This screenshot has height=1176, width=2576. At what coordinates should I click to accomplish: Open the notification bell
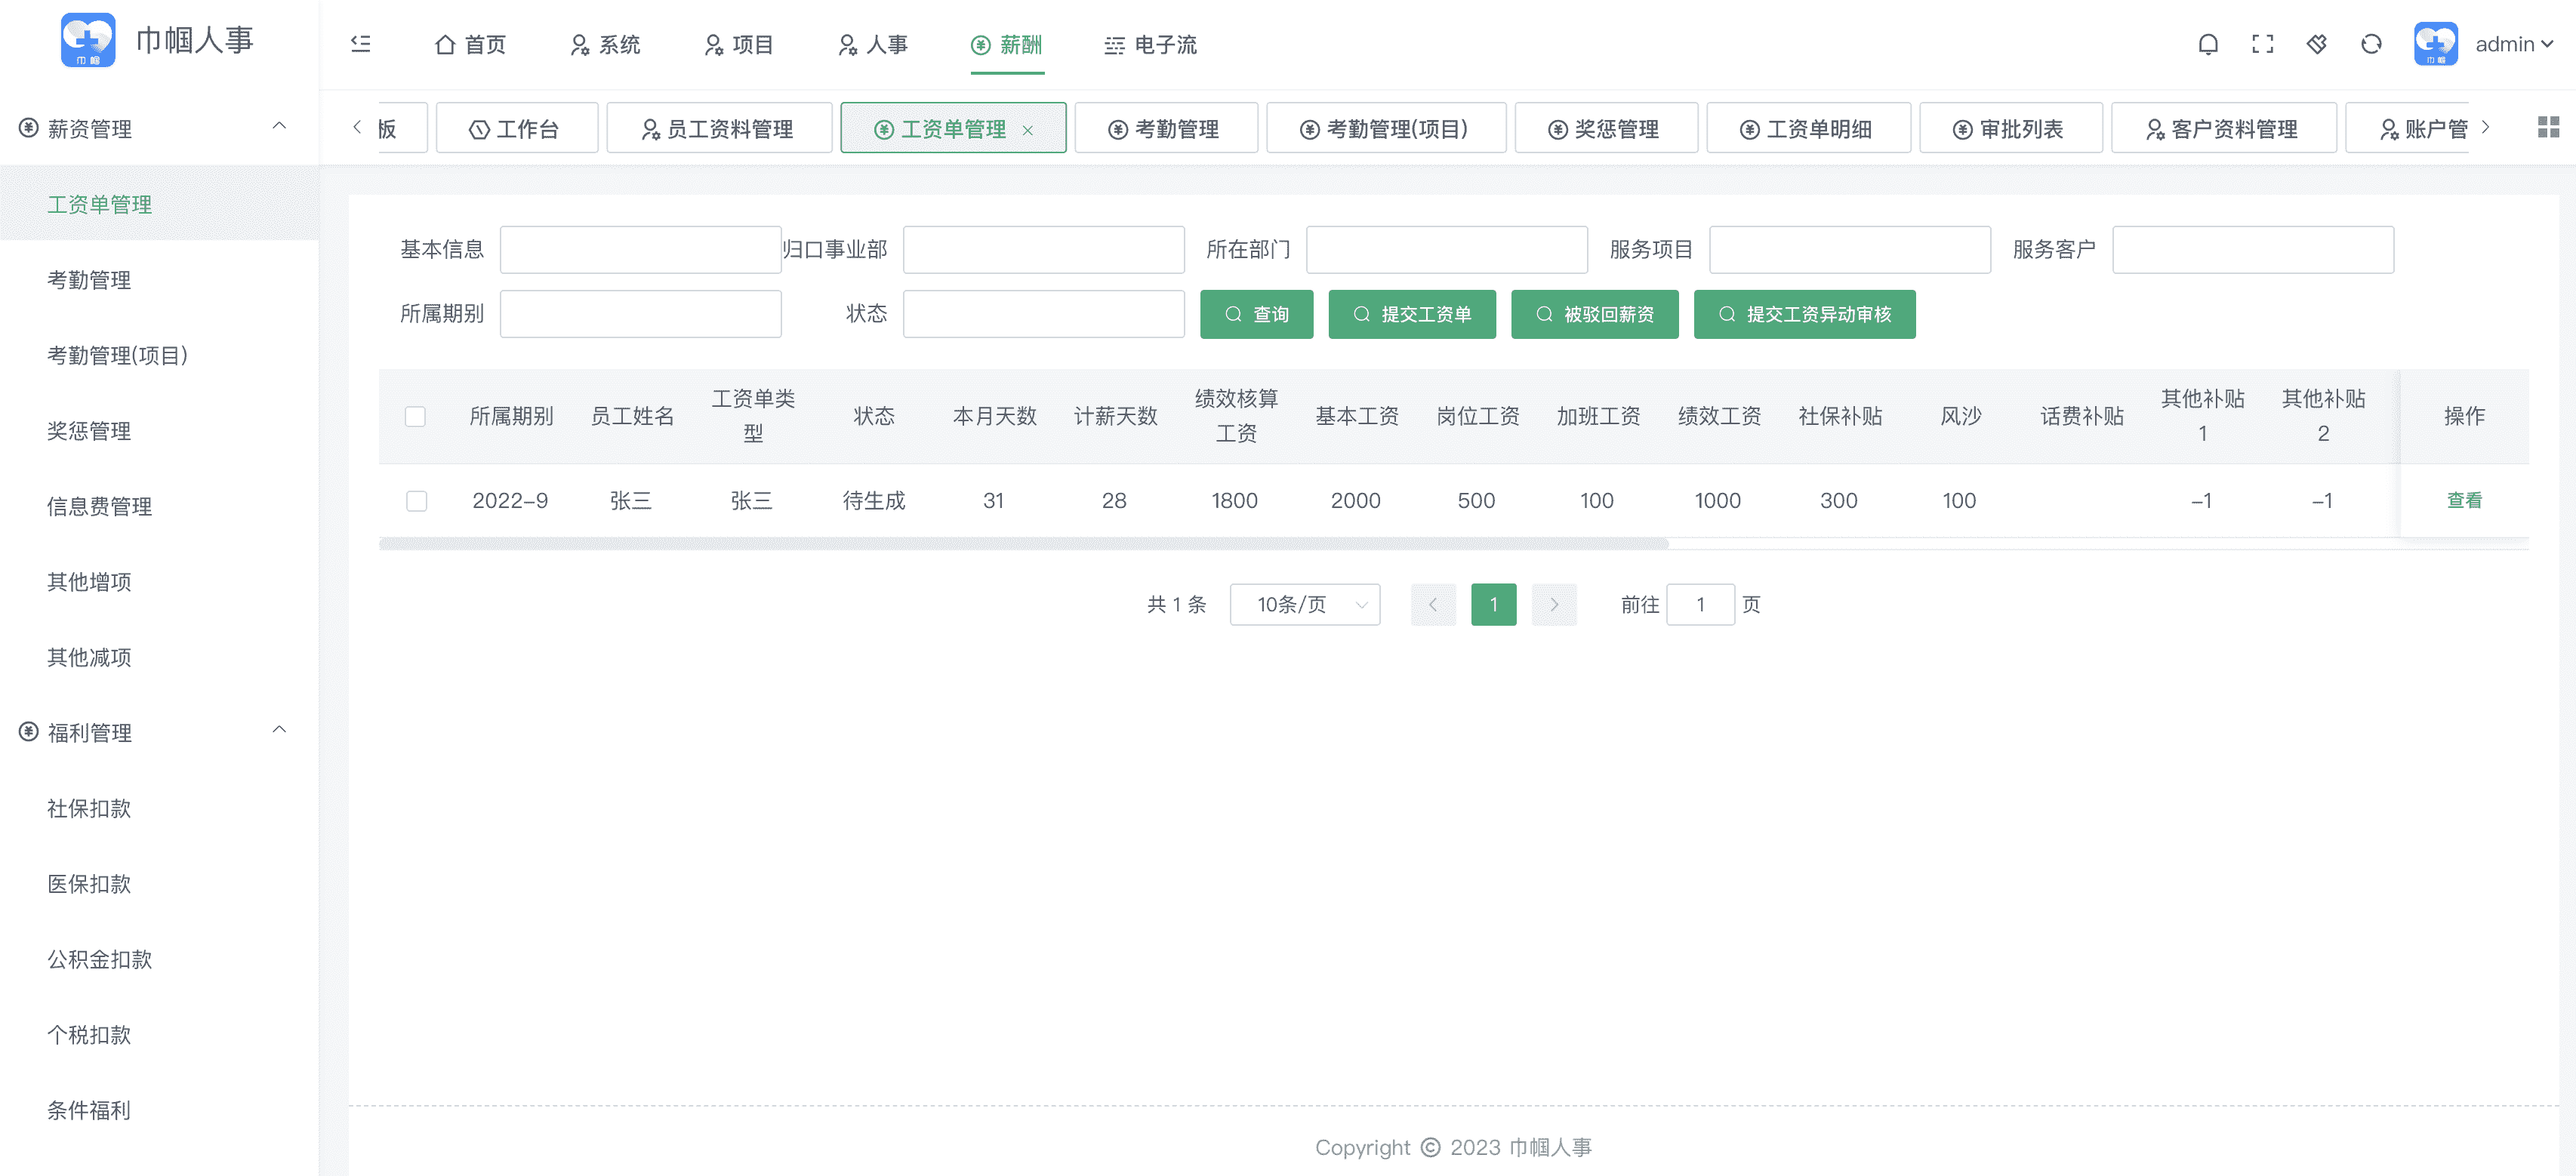coord(2208,44)
